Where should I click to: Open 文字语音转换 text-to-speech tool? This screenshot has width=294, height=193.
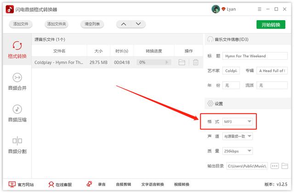point(153,185)
